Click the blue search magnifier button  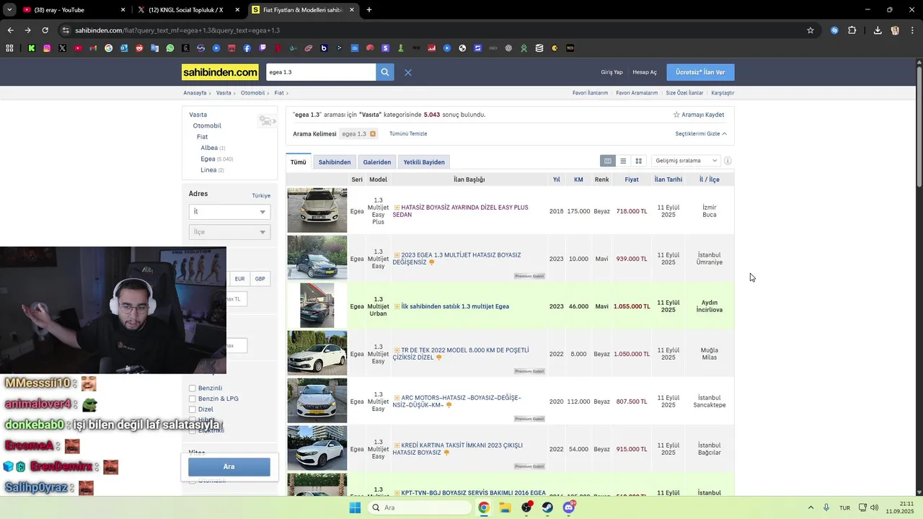[x=385, y=72]
